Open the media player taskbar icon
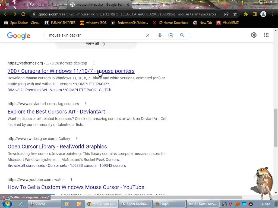Image resolution: width=278 pixels, height=208 pixels. [x=67, y=204]
